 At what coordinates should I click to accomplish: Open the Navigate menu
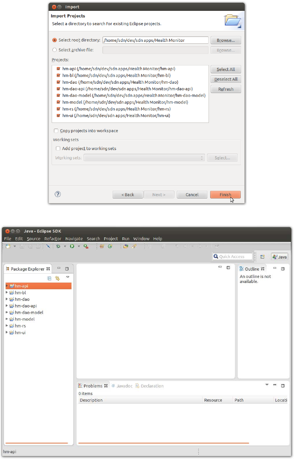74,238
